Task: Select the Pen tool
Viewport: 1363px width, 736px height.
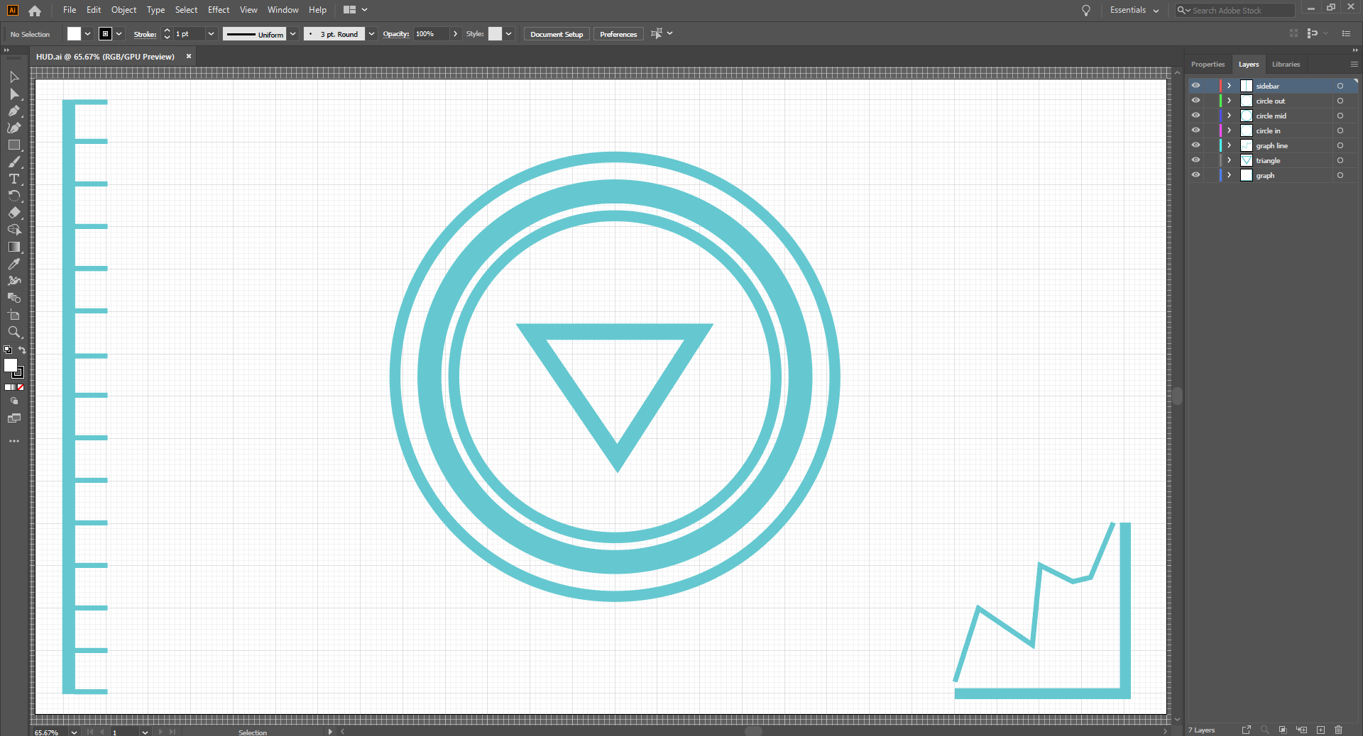Action: click(14, 111)
